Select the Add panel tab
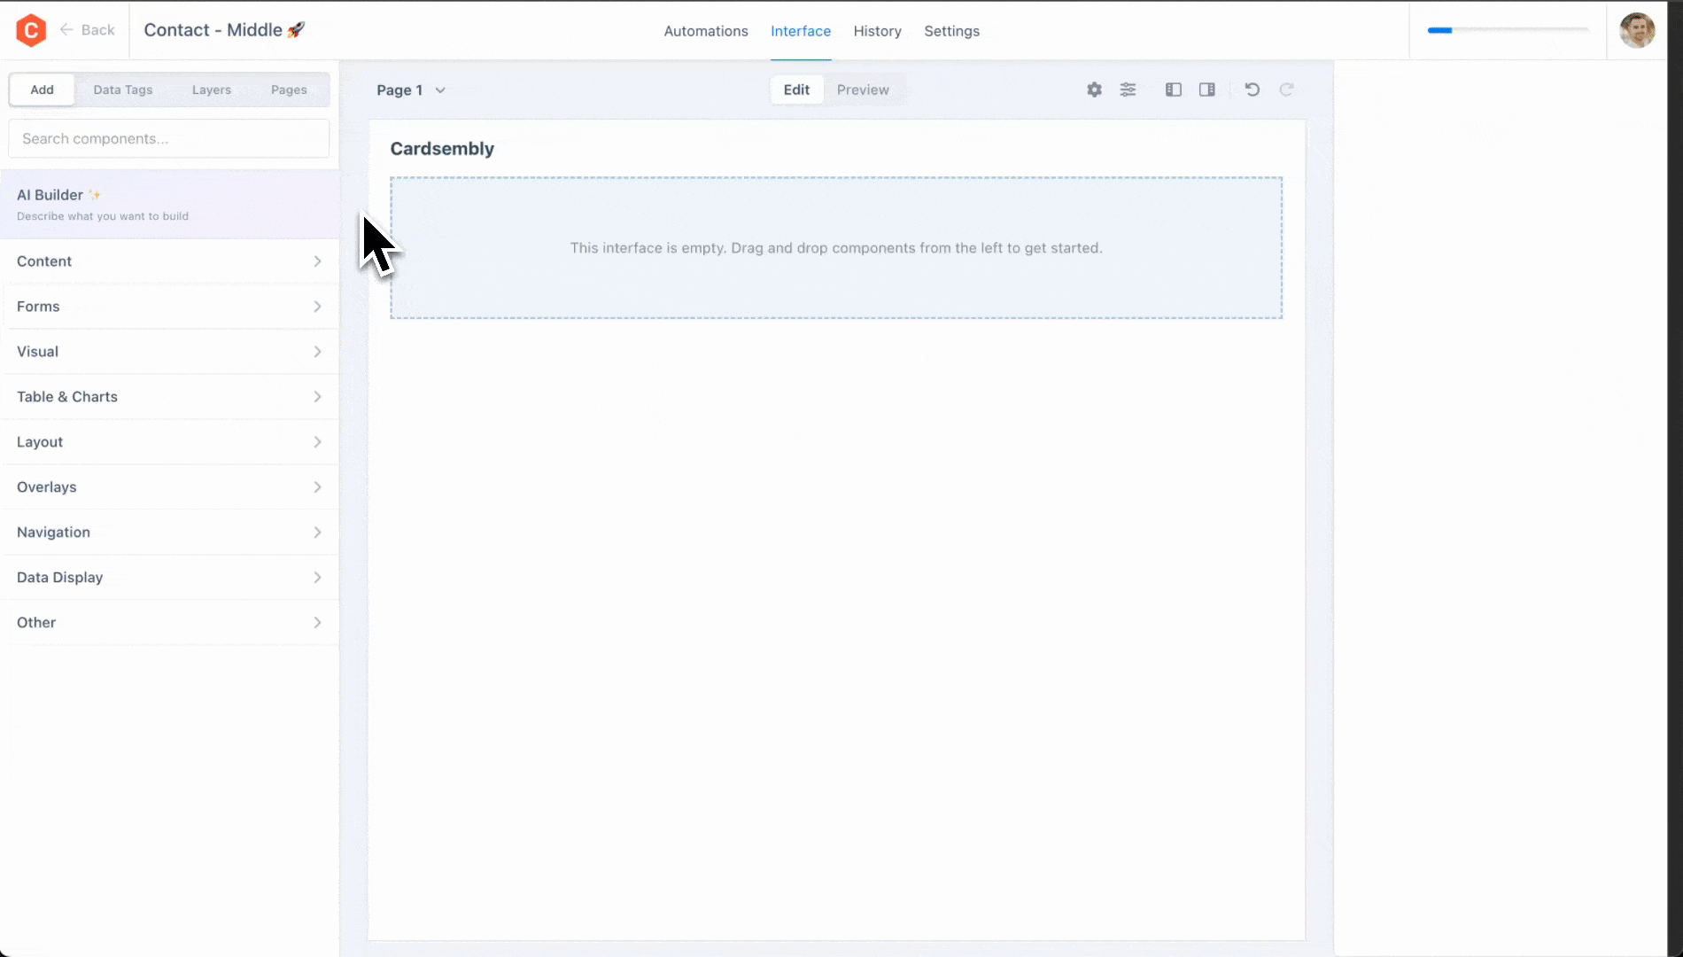Image resolution: width=1683 pixels, height=957 pixels. click(42, 89)
